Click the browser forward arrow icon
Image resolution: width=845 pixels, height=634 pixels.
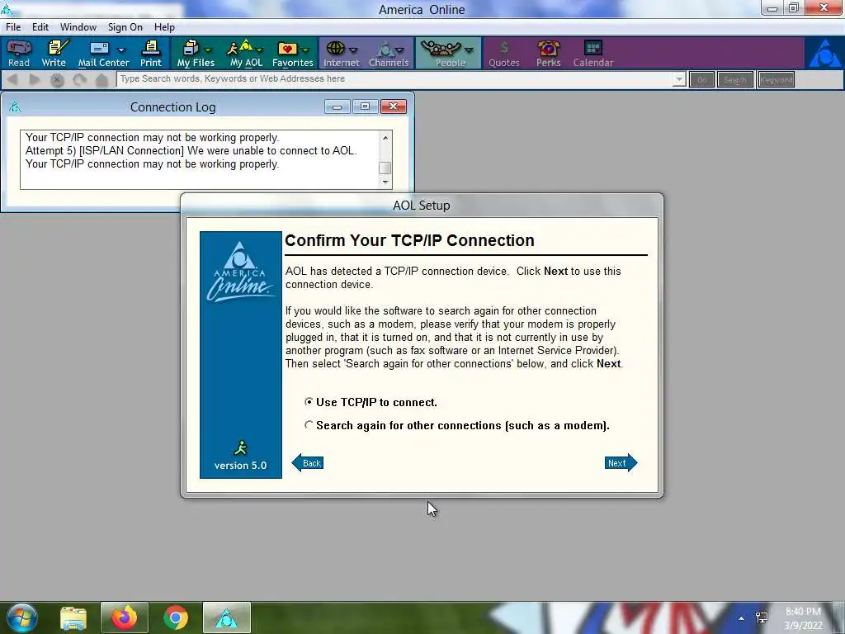coord(35,80)
